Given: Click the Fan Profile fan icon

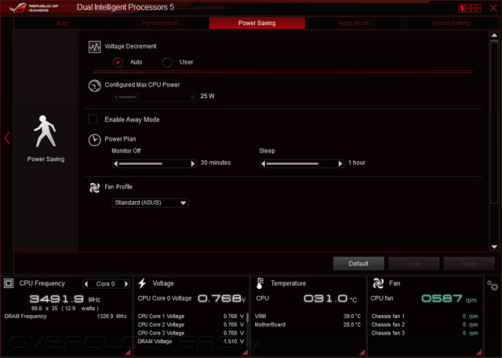Looking at the screenshot, I should click(x=94, y=188).
